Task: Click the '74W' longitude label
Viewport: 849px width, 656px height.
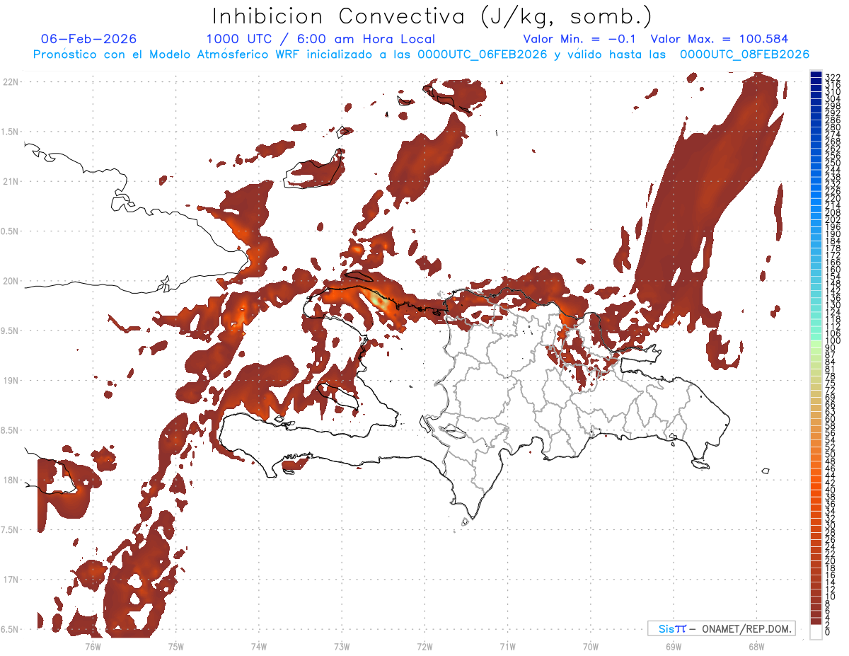Action: pos(258,646)
